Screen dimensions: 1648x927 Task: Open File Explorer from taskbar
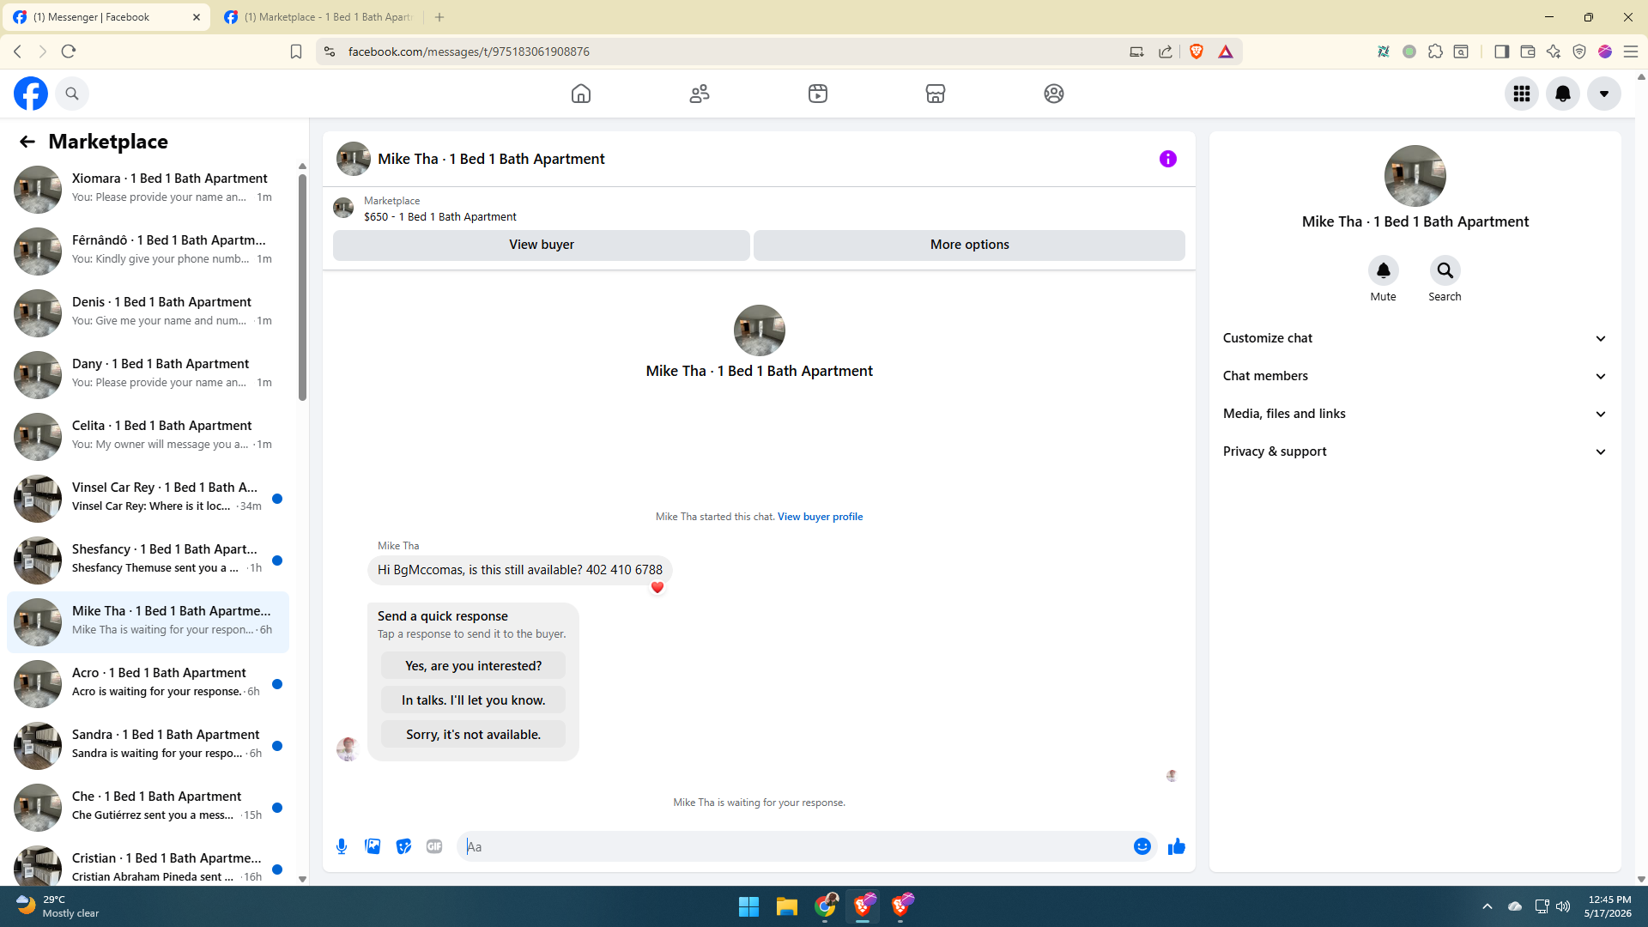pos(787,906)
